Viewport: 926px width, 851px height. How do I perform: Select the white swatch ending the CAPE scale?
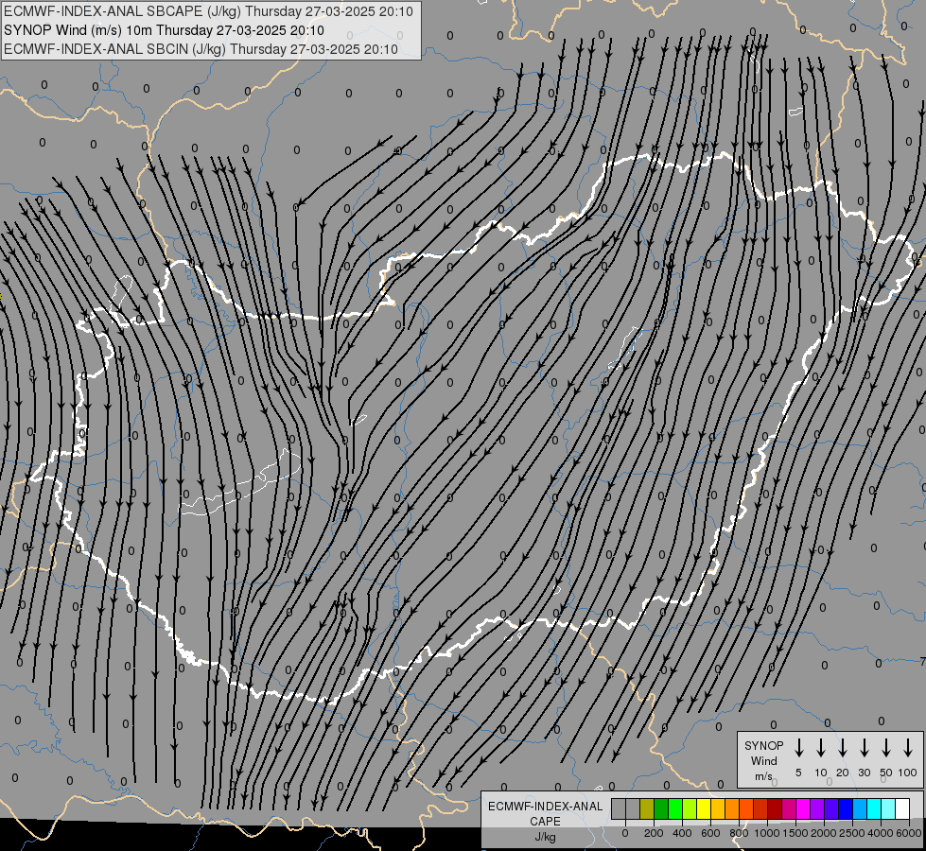click(901, 808)
